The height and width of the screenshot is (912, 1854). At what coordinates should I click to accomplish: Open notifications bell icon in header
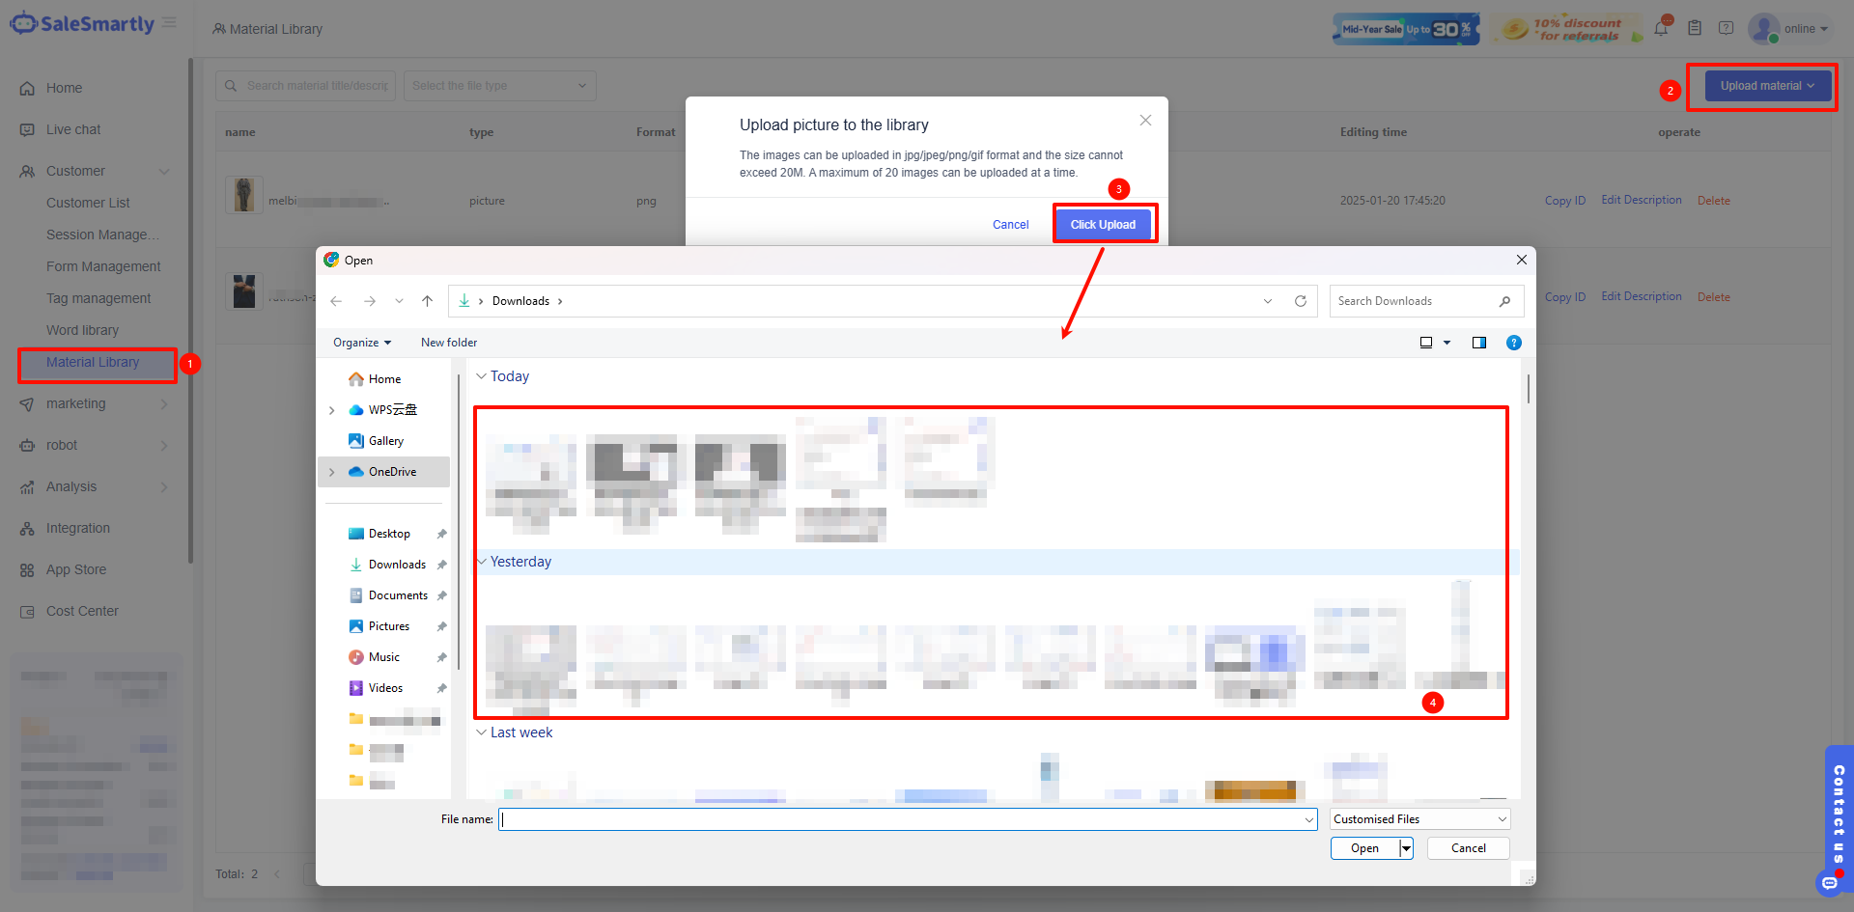[x=1661, y=28]
